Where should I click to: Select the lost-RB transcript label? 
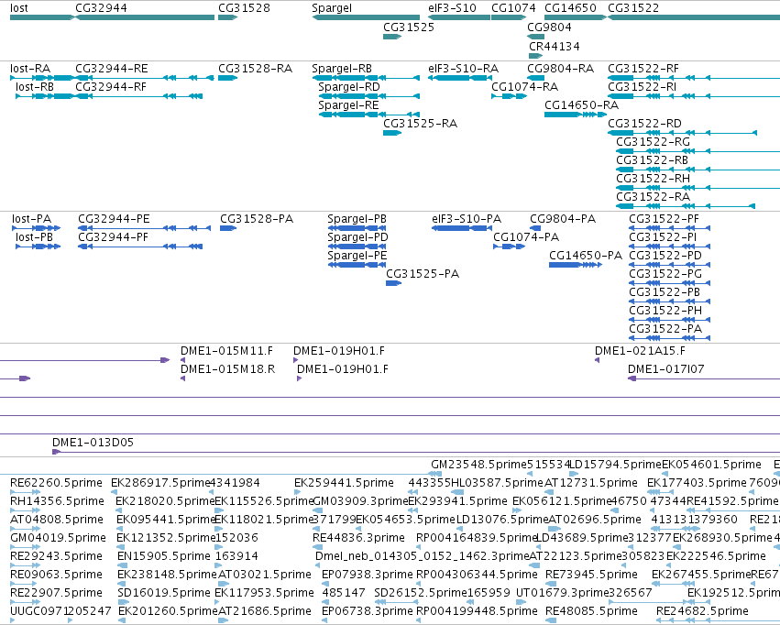35,87
